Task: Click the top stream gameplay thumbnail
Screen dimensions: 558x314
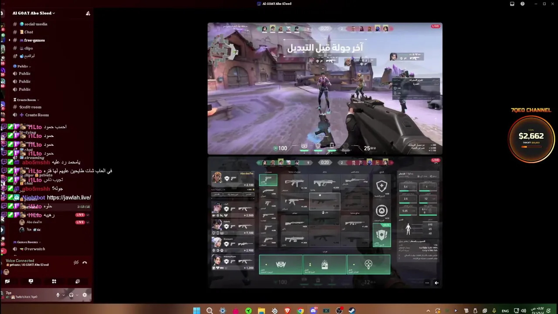Action: point(325,89)
